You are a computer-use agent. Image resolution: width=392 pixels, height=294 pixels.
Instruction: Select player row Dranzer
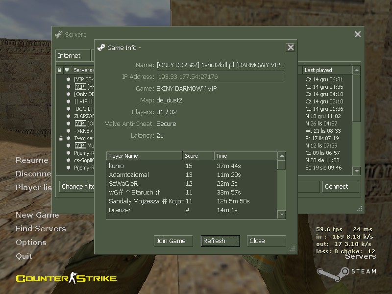tap(192, 210)
